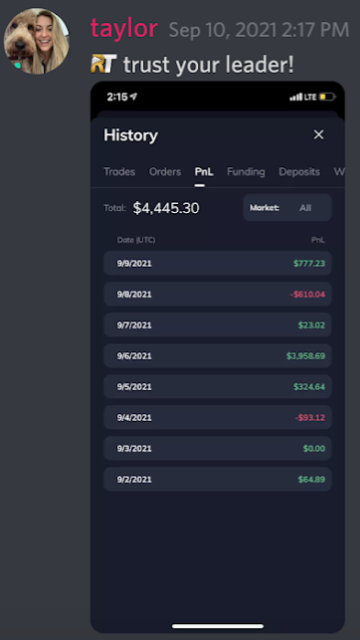360x640 pixels.
Task: Select the 9/9/2021 PnL row
Action: [x=218, y=263]
